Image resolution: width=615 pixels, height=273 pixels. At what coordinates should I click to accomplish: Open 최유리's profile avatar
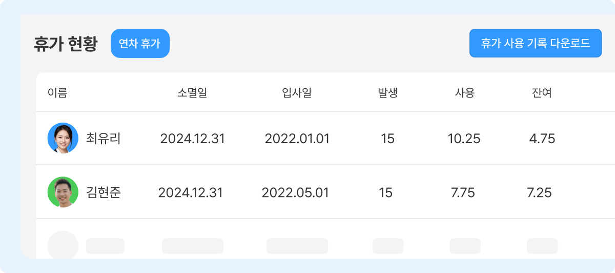click(63, 138)
